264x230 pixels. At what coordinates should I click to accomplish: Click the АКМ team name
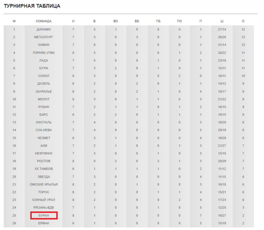[x=44, y=146]
